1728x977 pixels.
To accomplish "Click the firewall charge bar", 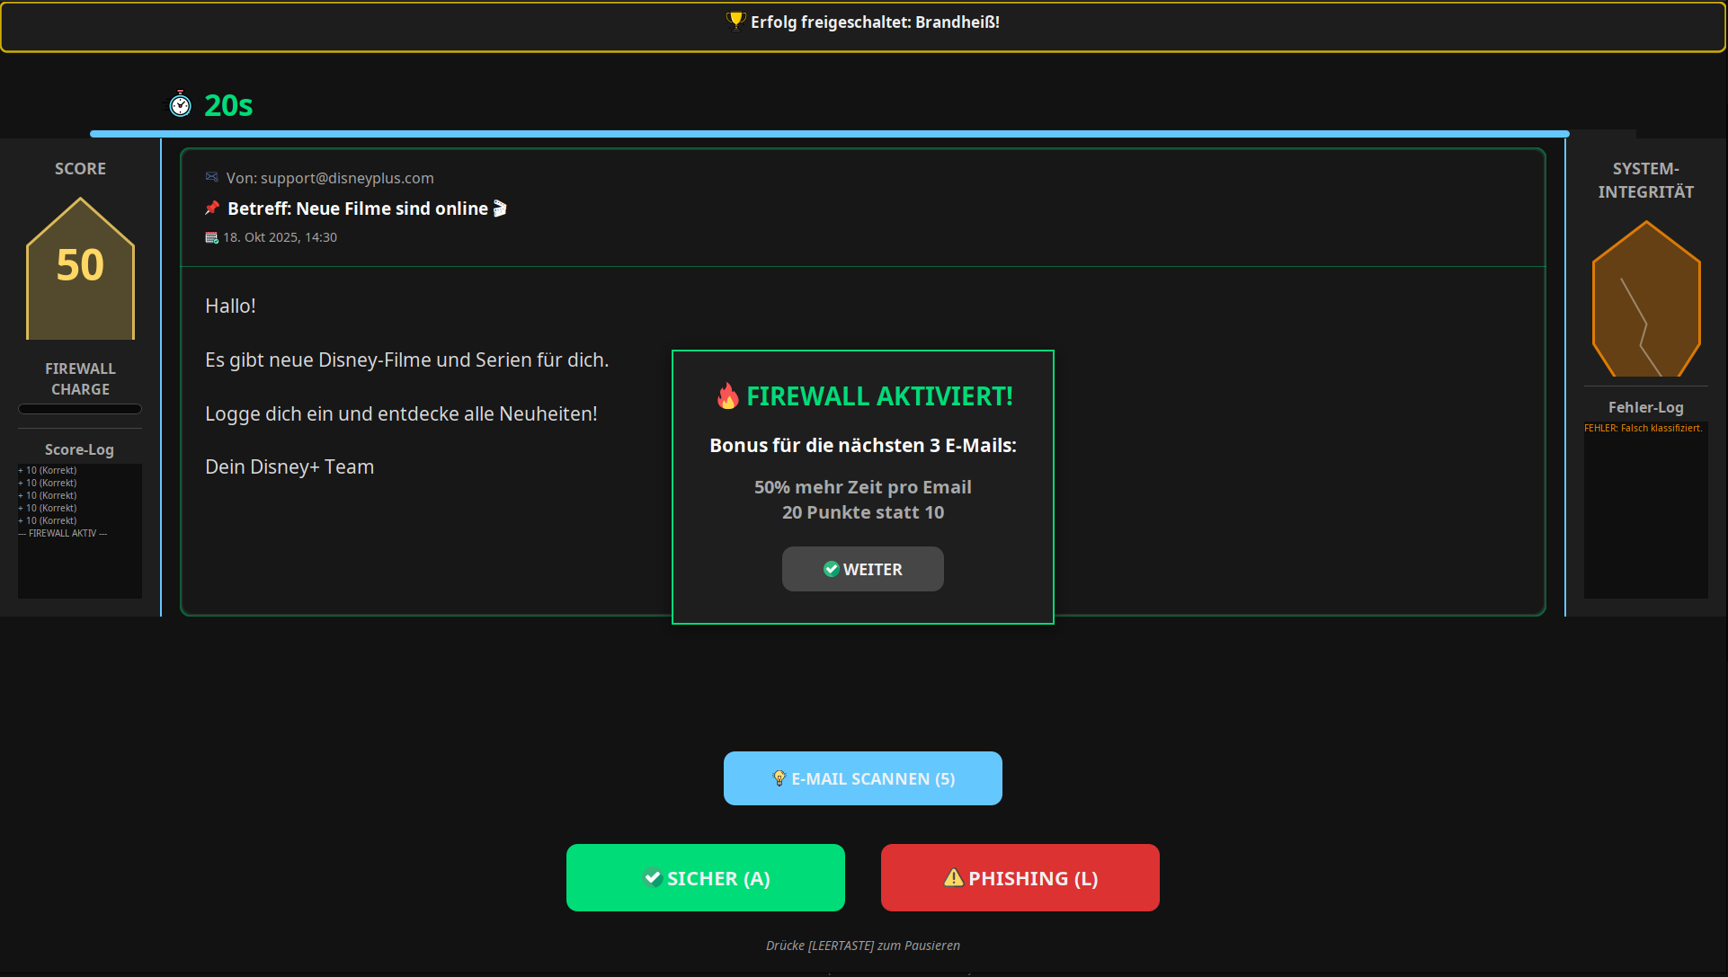I will pyautogui.click(x=80, y=409).
